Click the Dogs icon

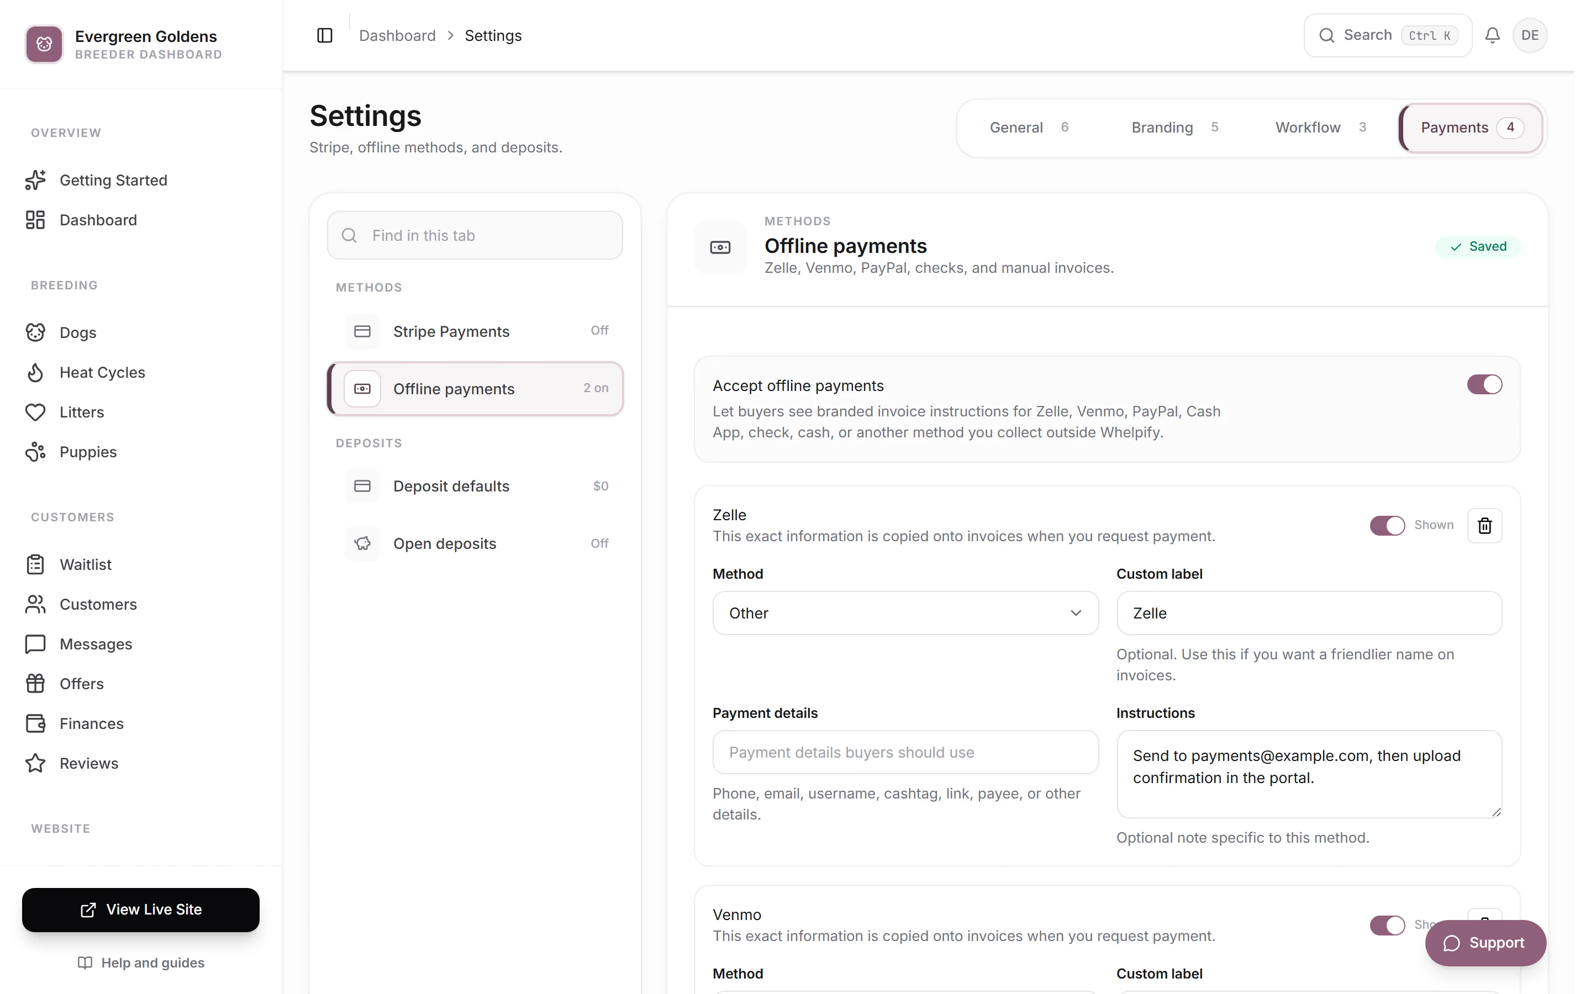pos(35,332)
